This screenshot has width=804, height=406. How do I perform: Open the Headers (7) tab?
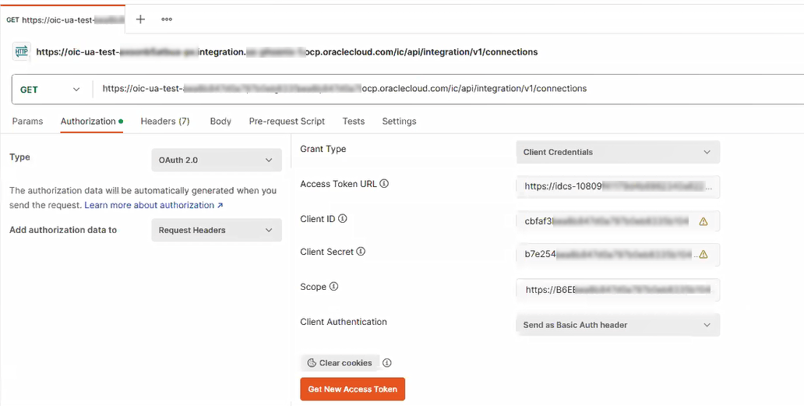tap(165, 122)
